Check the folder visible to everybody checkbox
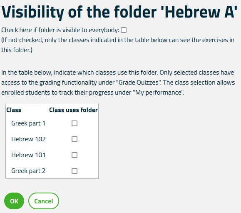Screen dimensions: 241x213 click(124, 30)
